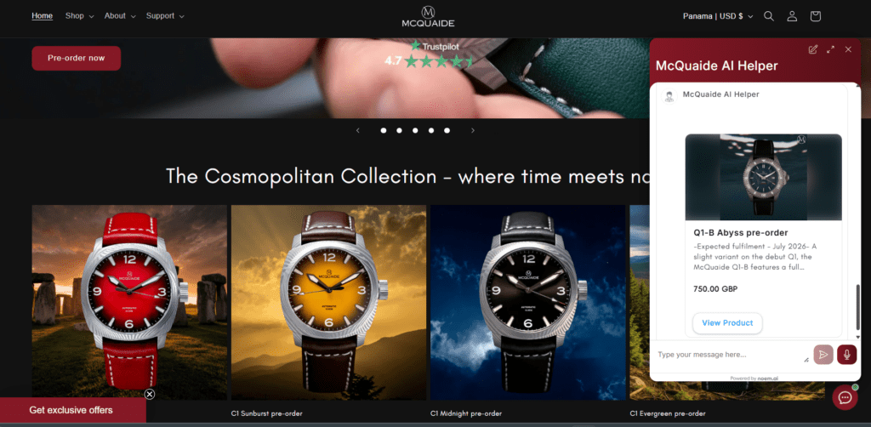Click View Product for Q1-B Abyss

(727, 323)
